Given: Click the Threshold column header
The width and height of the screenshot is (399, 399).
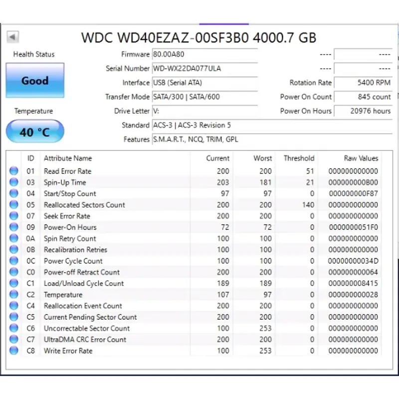Looking at the screenshot, I should pyautogui.click(x=299, y=158).
